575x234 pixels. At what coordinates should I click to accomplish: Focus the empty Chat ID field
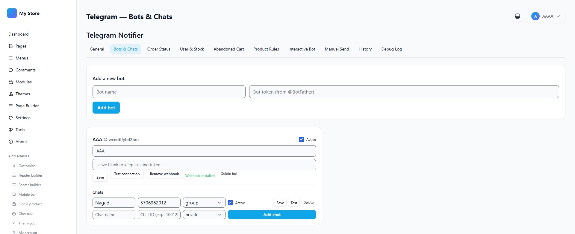pyautogui.click(x=159, y=215)
